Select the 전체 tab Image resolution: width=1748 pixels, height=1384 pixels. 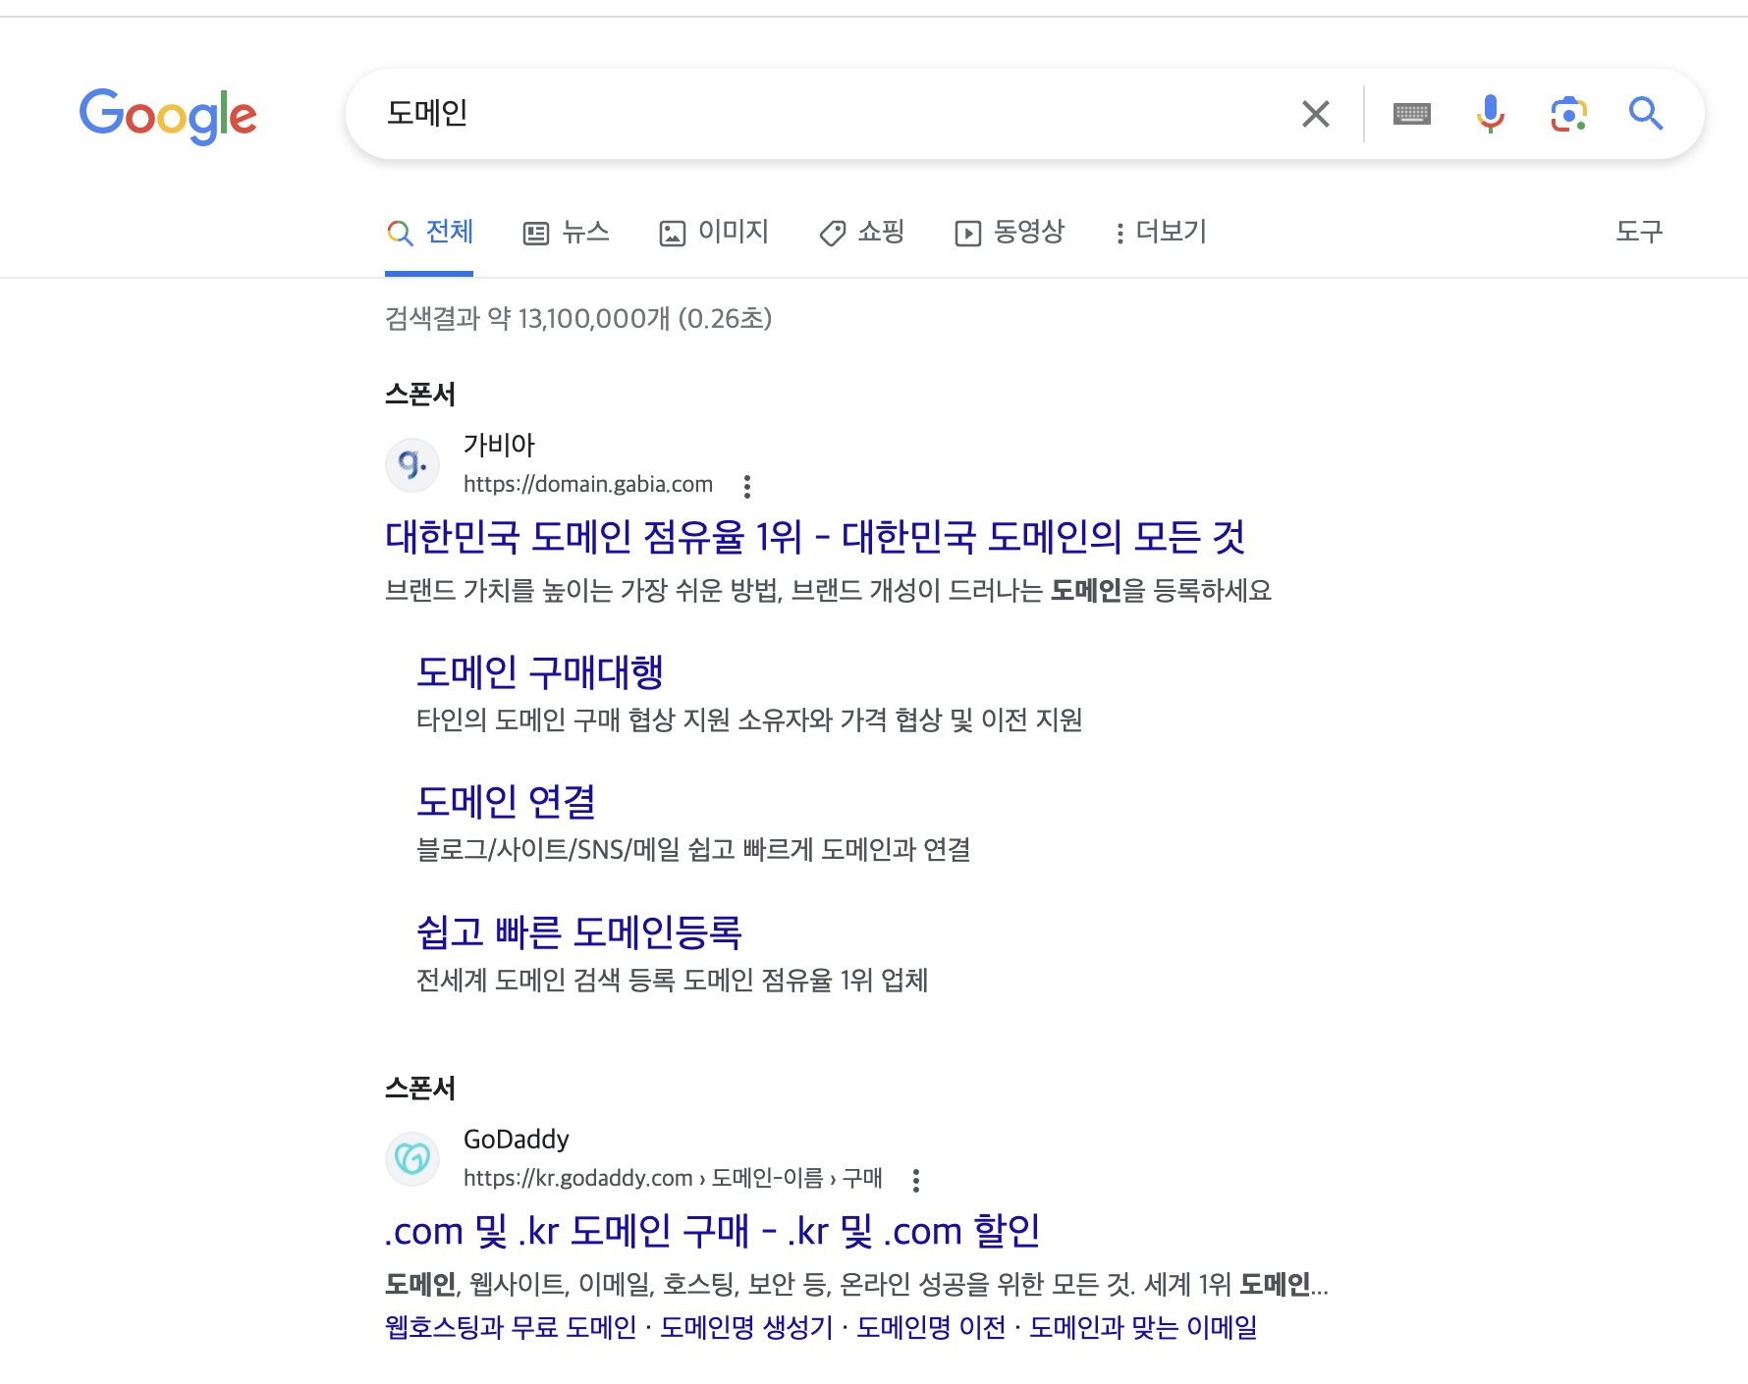click(x=429, y=232)
